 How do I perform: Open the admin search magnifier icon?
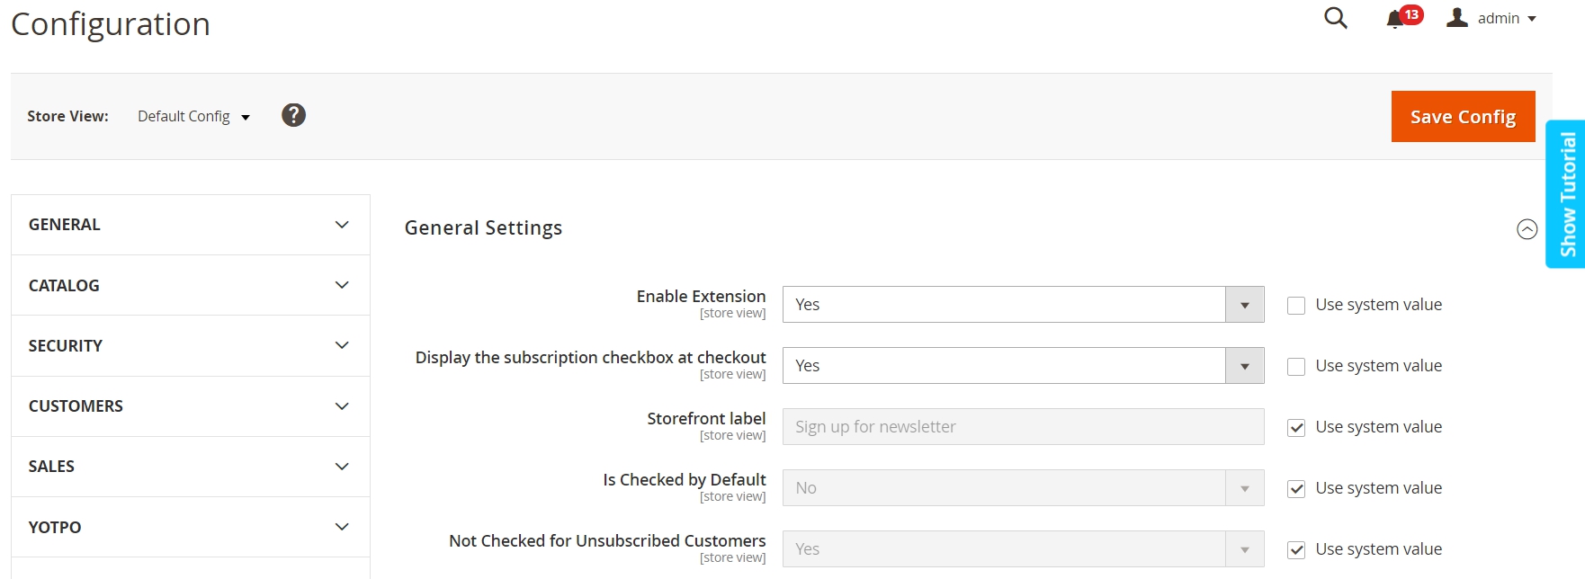pos(1336,18)
